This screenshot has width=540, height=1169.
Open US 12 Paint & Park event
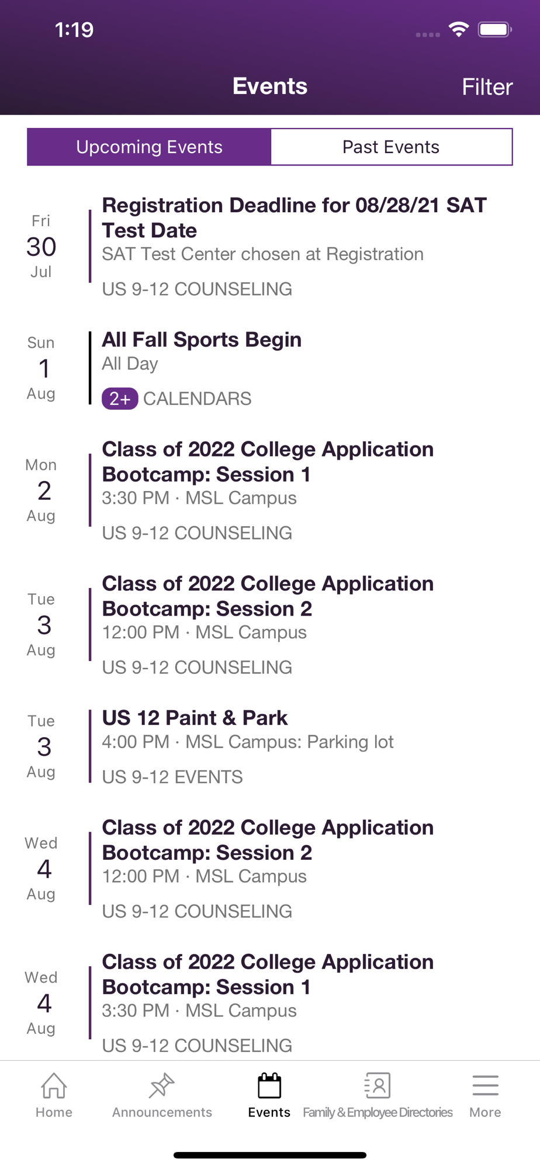coord(195,718)
